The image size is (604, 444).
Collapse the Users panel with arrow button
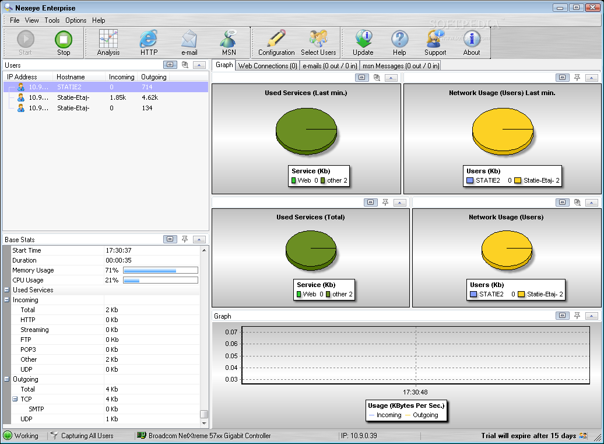(x=199, y=65)
